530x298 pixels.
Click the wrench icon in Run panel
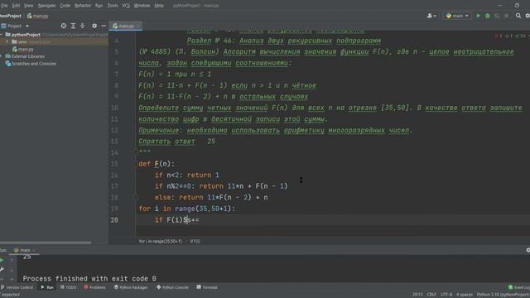[2, 269]
